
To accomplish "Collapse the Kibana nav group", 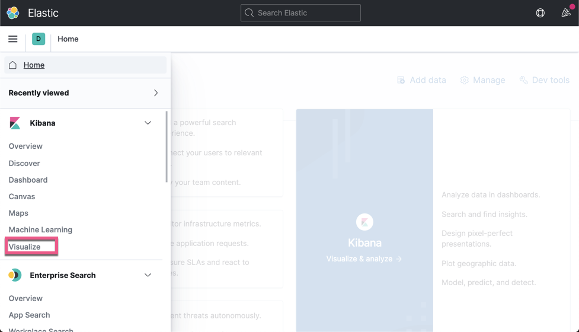I will click(148, 123).
